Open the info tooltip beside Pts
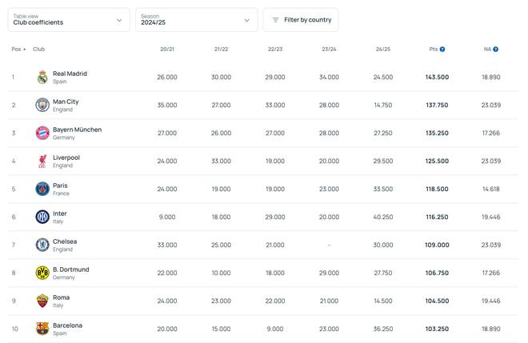This screenshot has width=528, height=343. 442,50
